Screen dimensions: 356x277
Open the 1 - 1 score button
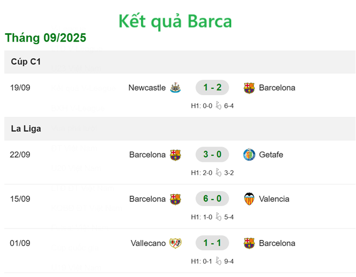[212, 243]
